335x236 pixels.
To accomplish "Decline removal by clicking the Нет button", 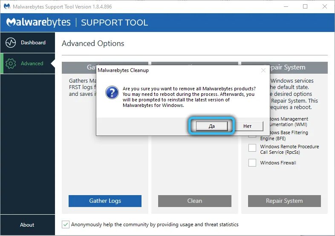I will (x=247, y=126).
